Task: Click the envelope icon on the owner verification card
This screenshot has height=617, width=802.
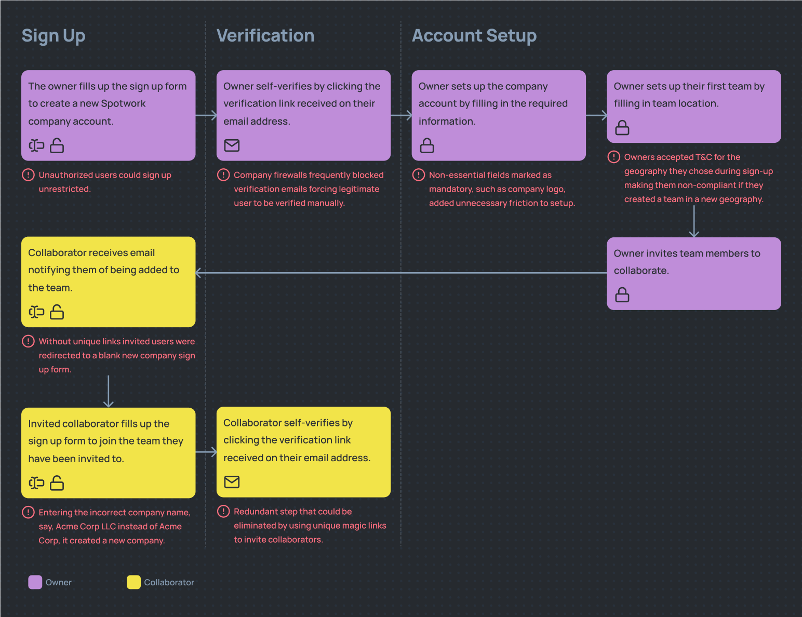Action: (232, 146)
